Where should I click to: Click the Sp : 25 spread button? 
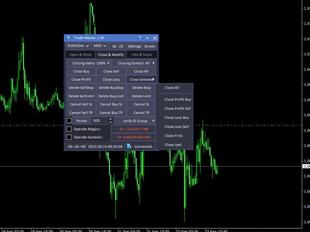[x=118, y=46]
